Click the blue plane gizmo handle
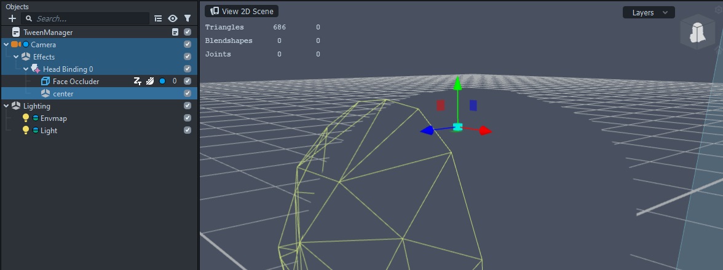Viewport: 723px width, 270px height. pyautogui.click(x=473, y=106)
